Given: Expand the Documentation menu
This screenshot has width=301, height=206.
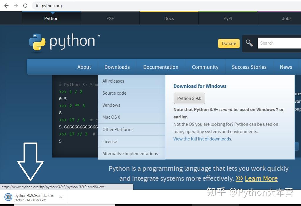Looking at the screenshot, I should [x=161, y=67].
